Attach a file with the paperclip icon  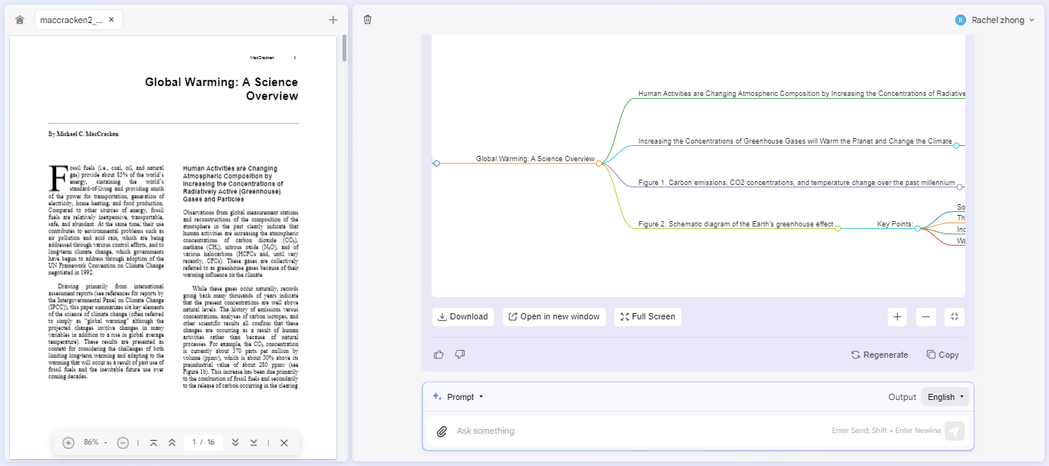[442, 431]
